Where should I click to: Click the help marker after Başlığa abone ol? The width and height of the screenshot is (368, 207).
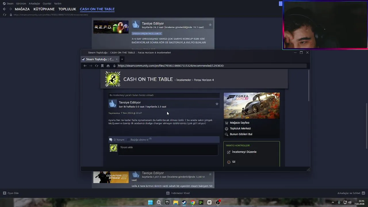click(150, 139)
